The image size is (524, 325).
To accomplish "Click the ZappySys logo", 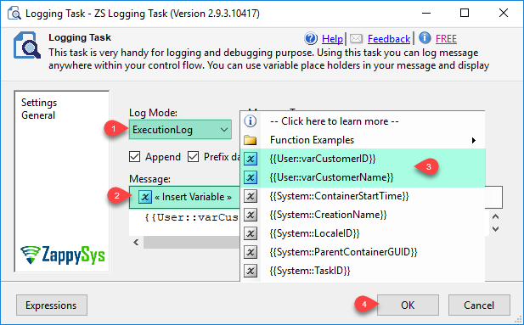I will (63, 255).
